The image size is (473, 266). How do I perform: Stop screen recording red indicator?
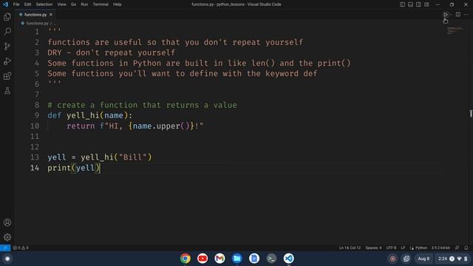392,259
